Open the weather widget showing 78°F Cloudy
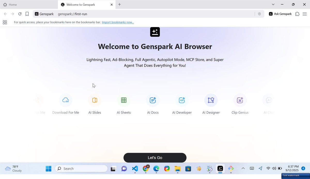The width and height of the screenshot is (310, 179). click(13, 169)
